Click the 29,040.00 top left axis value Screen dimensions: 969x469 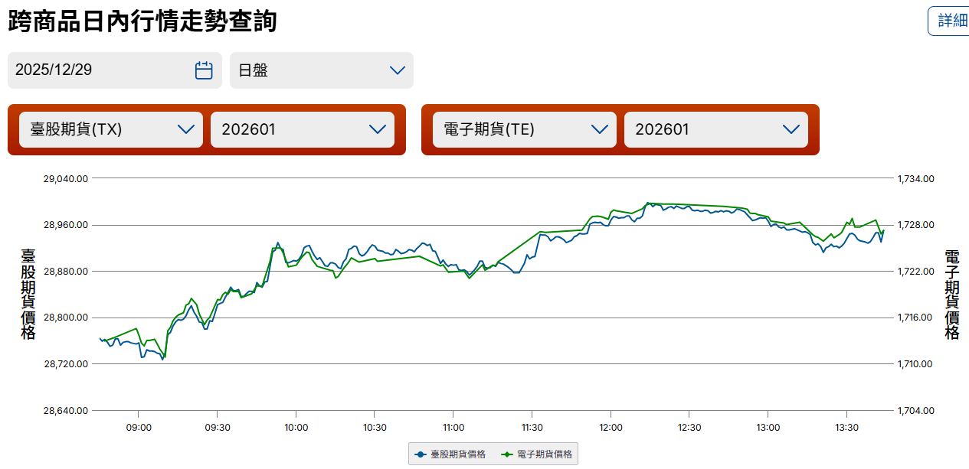(x=66, y=178)
